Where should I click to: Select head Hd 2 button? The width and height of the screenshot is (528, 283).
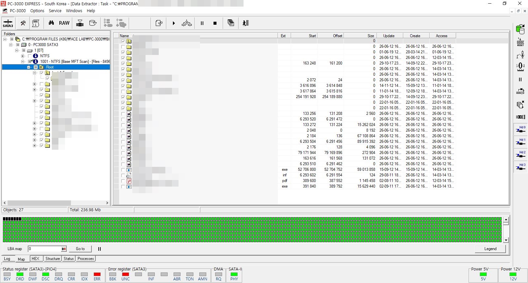pos(520,155)
